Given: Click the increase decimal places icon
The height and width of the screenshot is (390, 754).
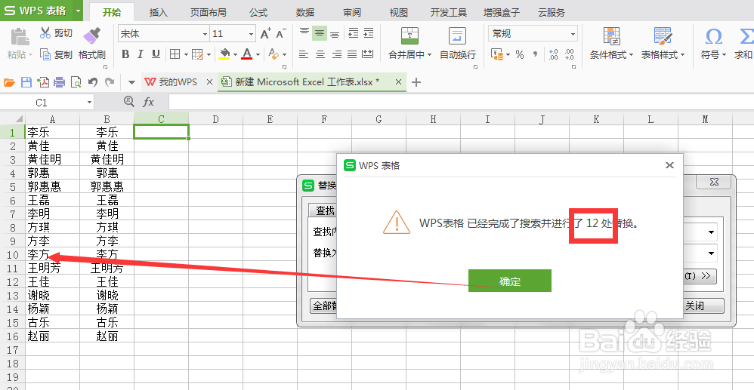Looking at the screenshot, I should pyautogui.click(x=553, y=54).
